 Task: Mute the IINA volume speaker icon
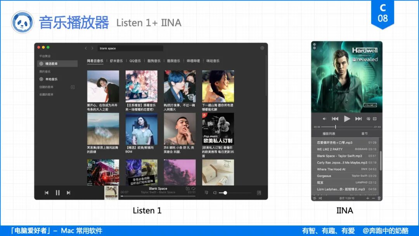pos(324,119)
